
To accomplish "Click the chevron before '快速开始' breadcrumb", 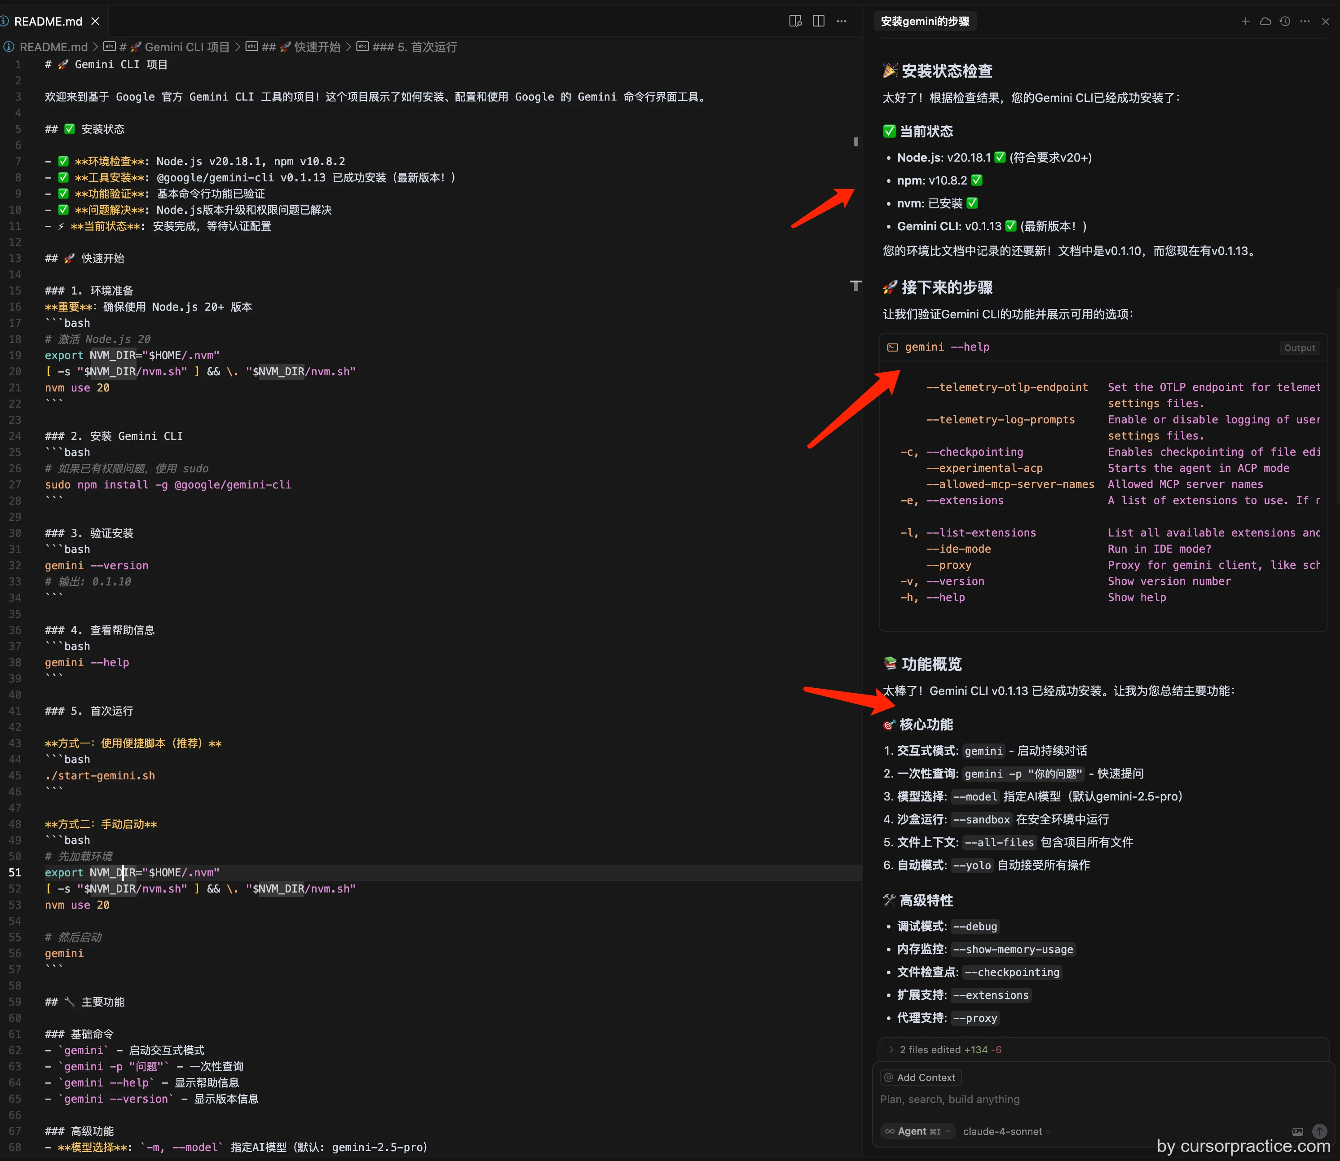I will [x=238, y=47].
